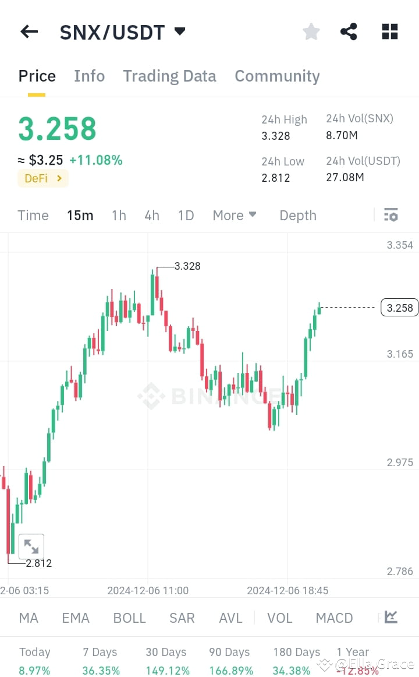
Task: Favorite SNX/USDT with the star icon
Action: click(x=311, y=32)
